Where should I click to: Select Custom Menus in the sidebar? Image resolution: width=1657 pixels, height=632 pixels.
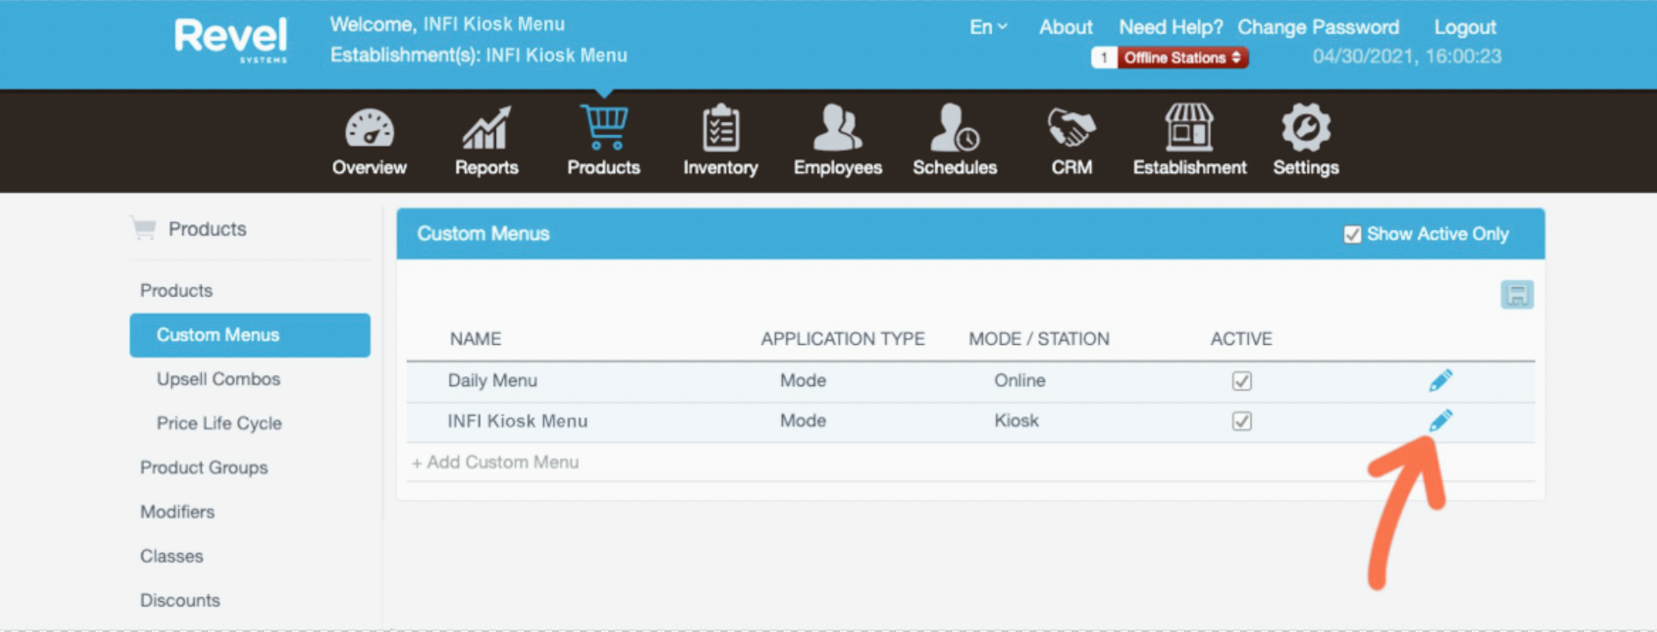[x=250, y=335]
